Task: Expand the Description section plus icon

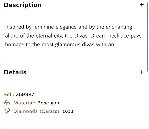Action: tap(141, 5)
